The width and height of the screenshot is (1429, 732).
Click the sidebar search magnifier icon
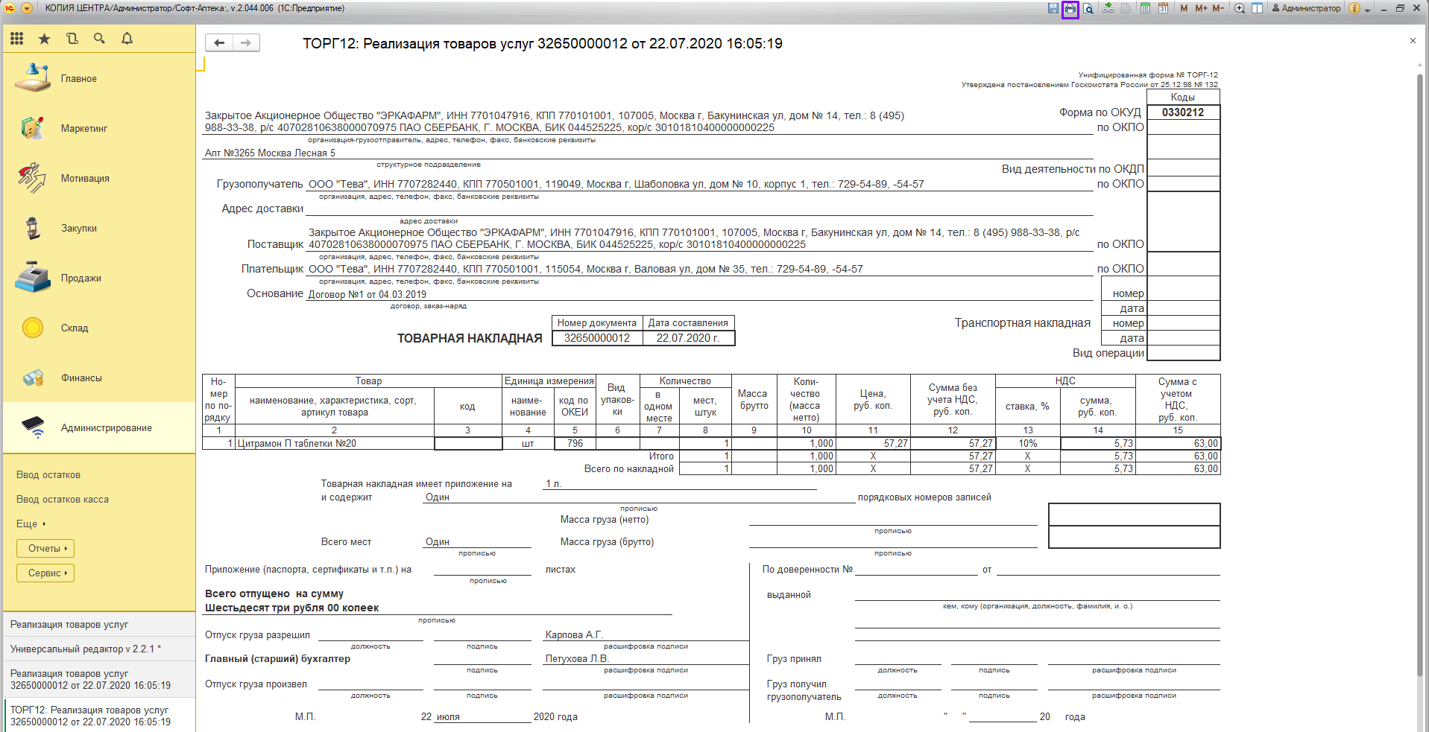(x=99, y=39)
